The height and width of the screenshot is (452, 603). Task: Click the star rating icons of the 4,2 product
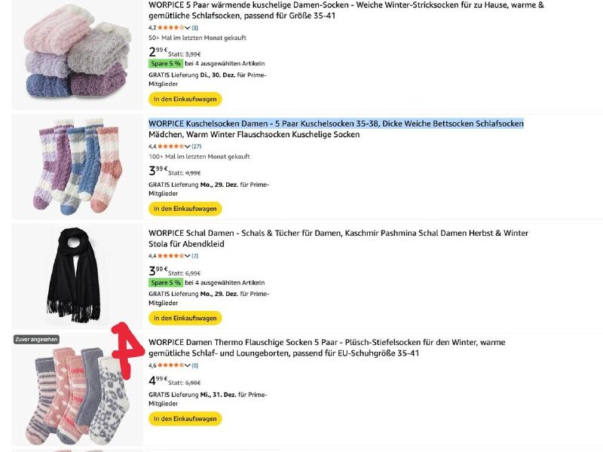click(x=171, y=28)
